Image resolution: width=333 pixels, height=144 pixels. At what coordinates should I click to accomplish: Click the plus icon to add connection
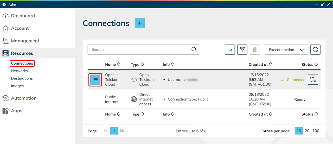pos(140,23)
